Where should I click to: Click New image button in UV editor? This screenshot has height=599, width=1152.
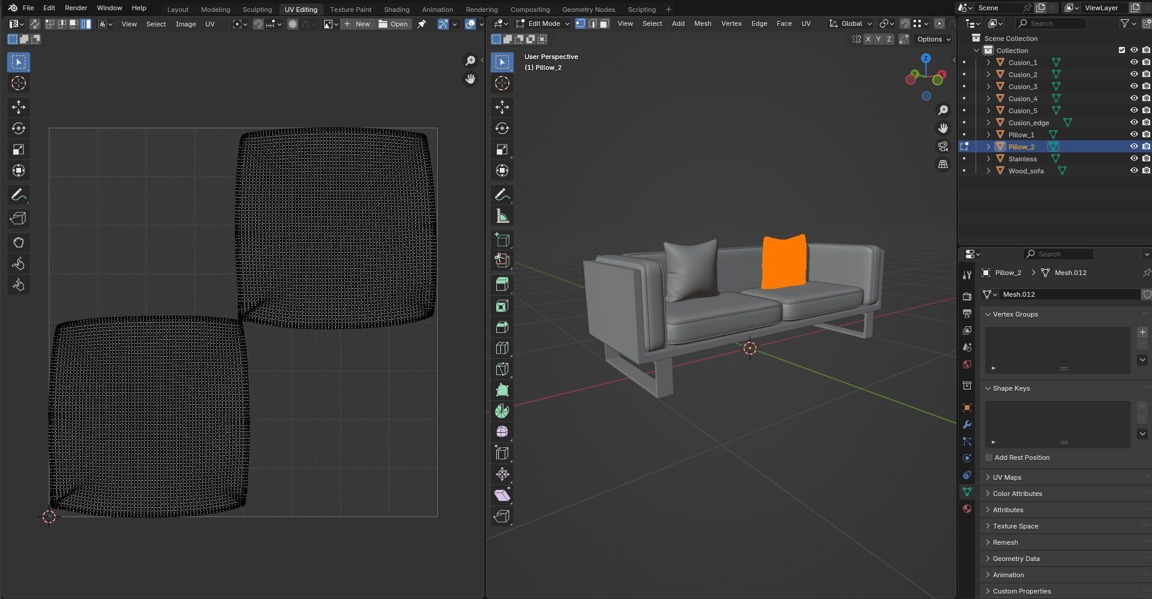[358, 24]
